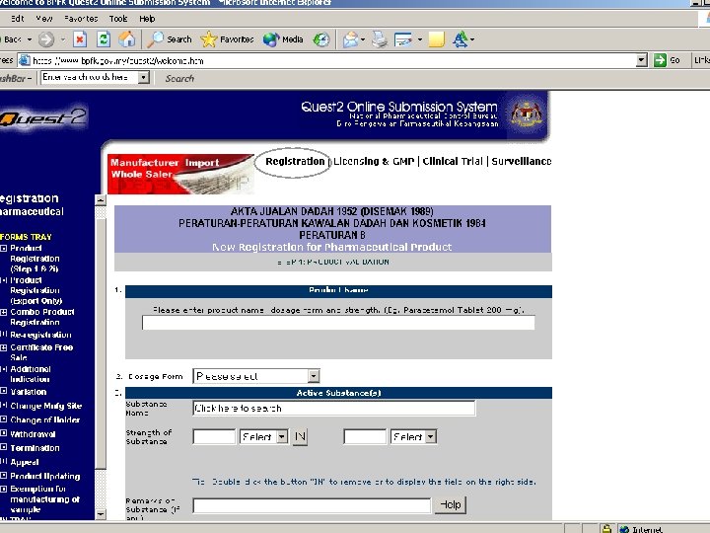
Task: Open Change Mnfg Site link
Action: click(45, 406)
